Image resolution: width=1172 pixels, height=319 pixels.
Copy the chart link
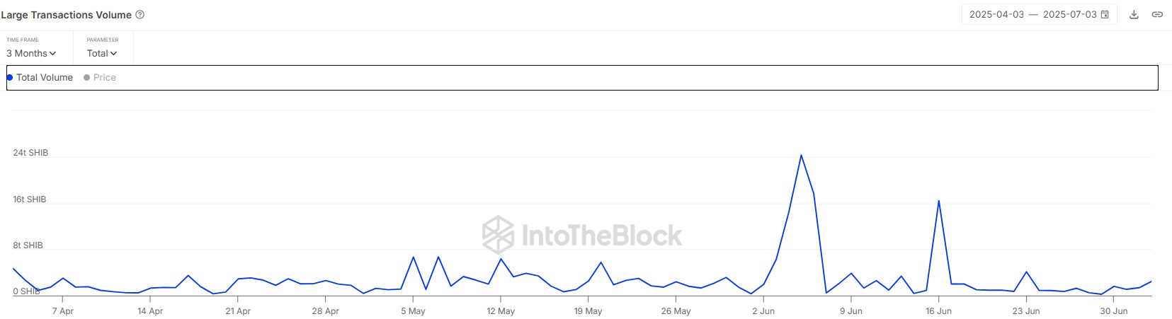click(1157, 15)
